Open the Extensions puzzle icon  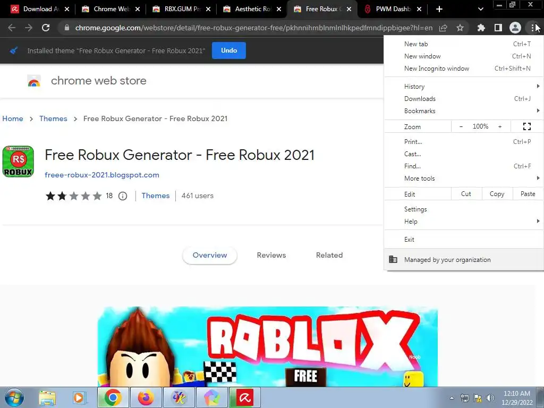tap(481, 28)
